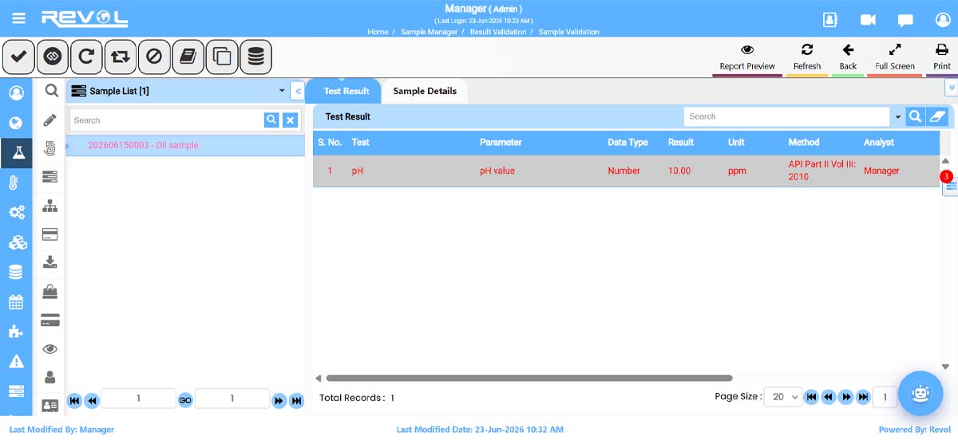This screenshot has height=440, width=958.
Task: Click the Refresh button
Action: [x=807, y=57]
